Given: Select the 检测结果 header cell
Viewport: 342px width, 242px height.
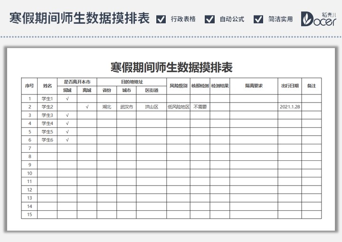Looking at the screenshot, I should coord(220,86).
